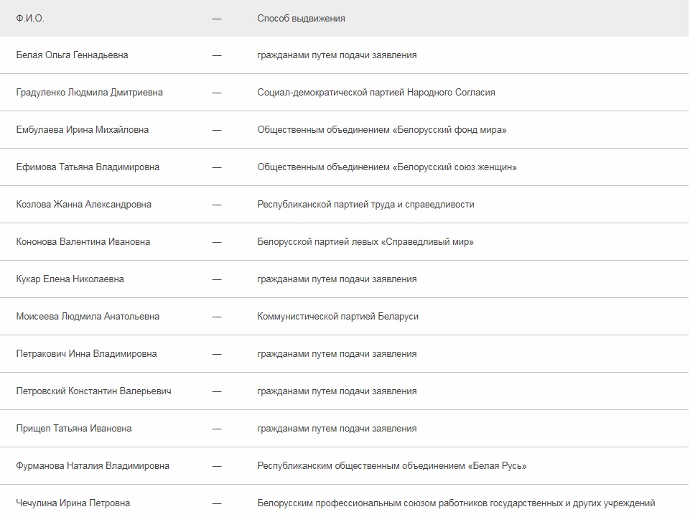Viewport: 690px width, 517px height.
Task: Click Коммунистической партией Беларуси text
Action: pos(337,317)
